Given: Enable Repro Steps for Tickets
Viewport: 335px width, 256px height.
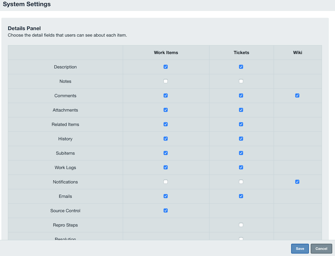Looking at the screenshot, I should [241, 225].
